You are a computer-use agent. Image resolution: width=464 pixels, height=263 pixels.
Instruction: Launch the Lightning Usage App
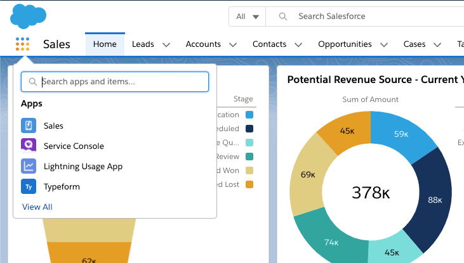coord(115,166)
